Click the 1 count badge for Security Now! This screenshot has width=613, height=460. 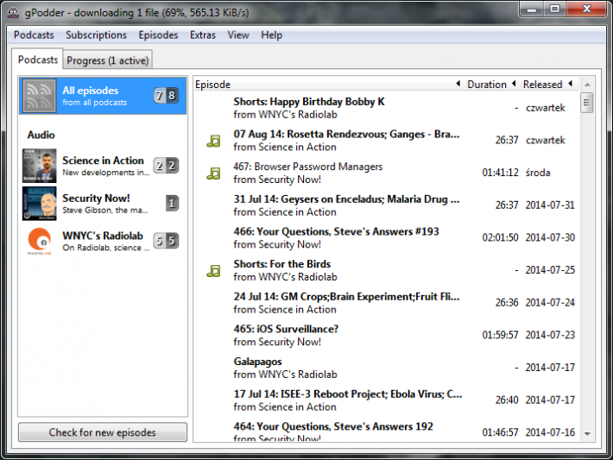172,203
